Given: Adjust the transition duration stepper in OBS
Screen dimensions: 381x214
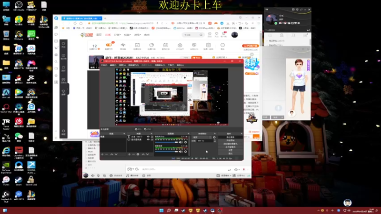Looking at the screenshot, I should [x=215, y=141].
